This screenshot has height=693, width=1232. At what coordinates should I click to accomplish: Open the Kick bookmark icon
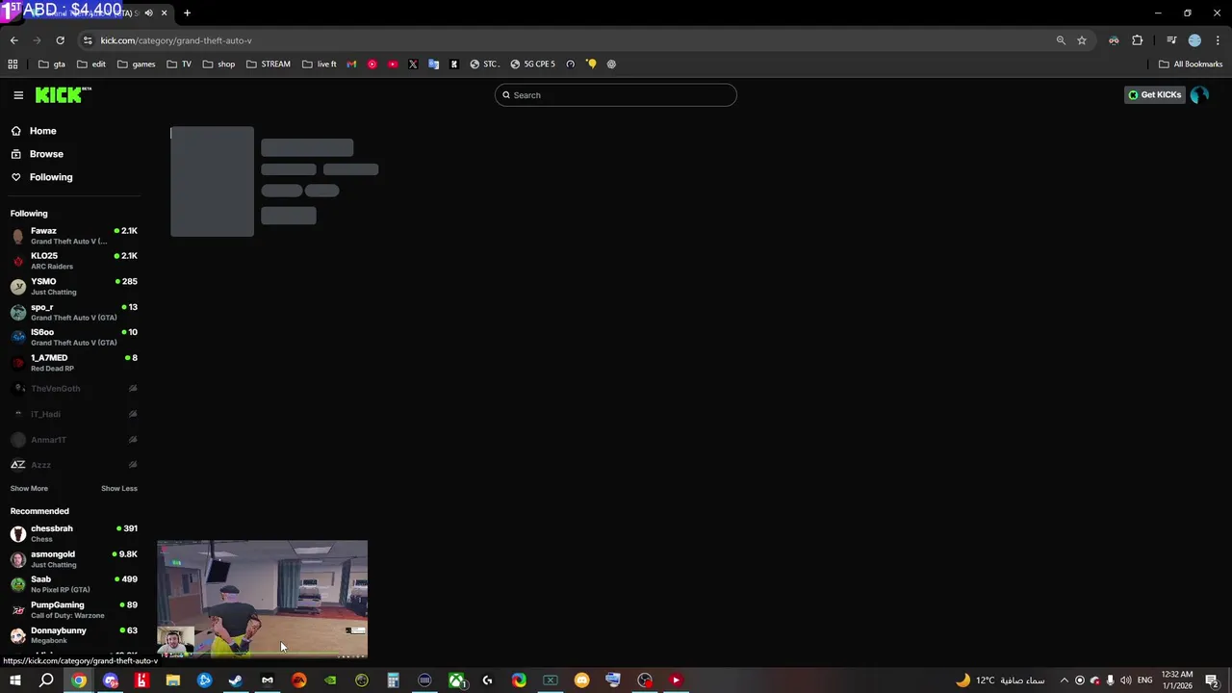point(454,64)
